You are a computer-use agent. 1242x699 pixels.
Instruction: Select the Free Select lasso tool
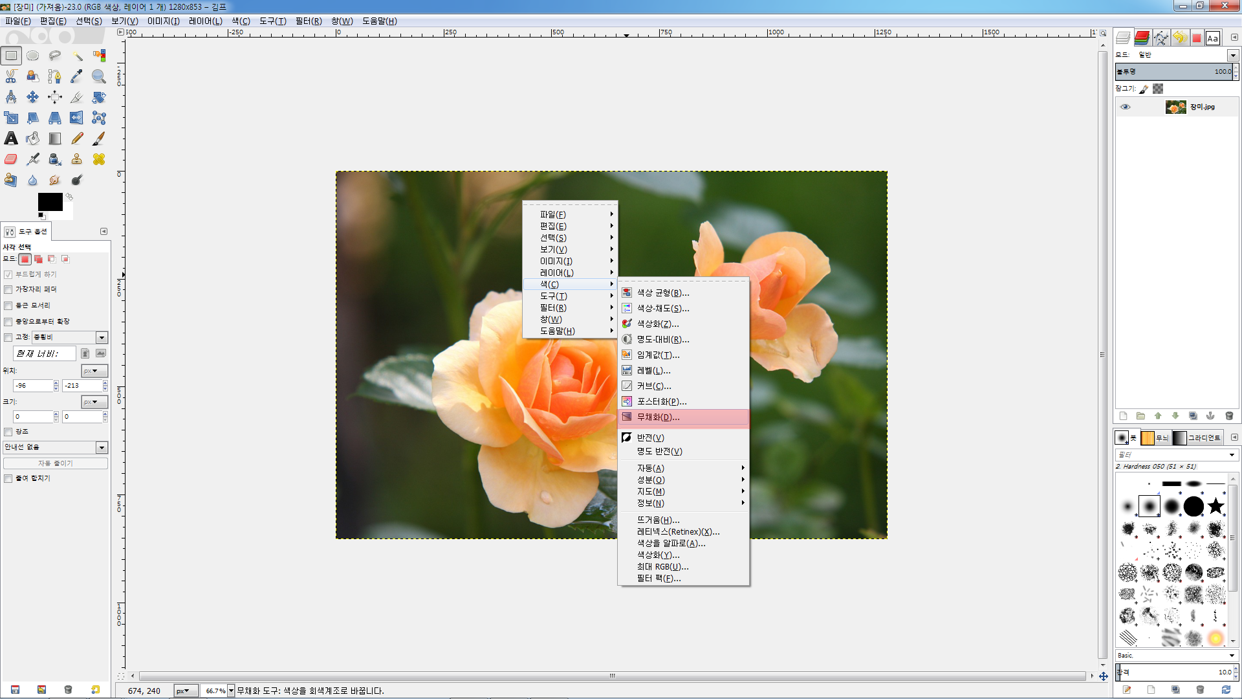[55, 56]
